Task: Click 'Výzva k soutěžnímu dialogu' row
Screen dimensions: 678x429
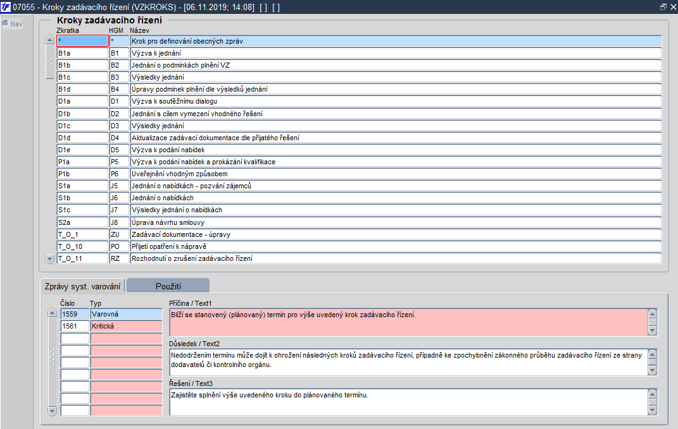Action: (x=396, y=102)
